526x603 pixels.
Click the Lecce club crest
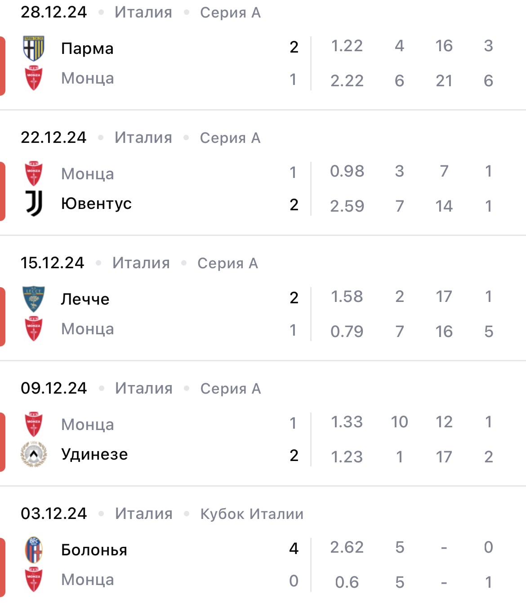coord(34,299)
